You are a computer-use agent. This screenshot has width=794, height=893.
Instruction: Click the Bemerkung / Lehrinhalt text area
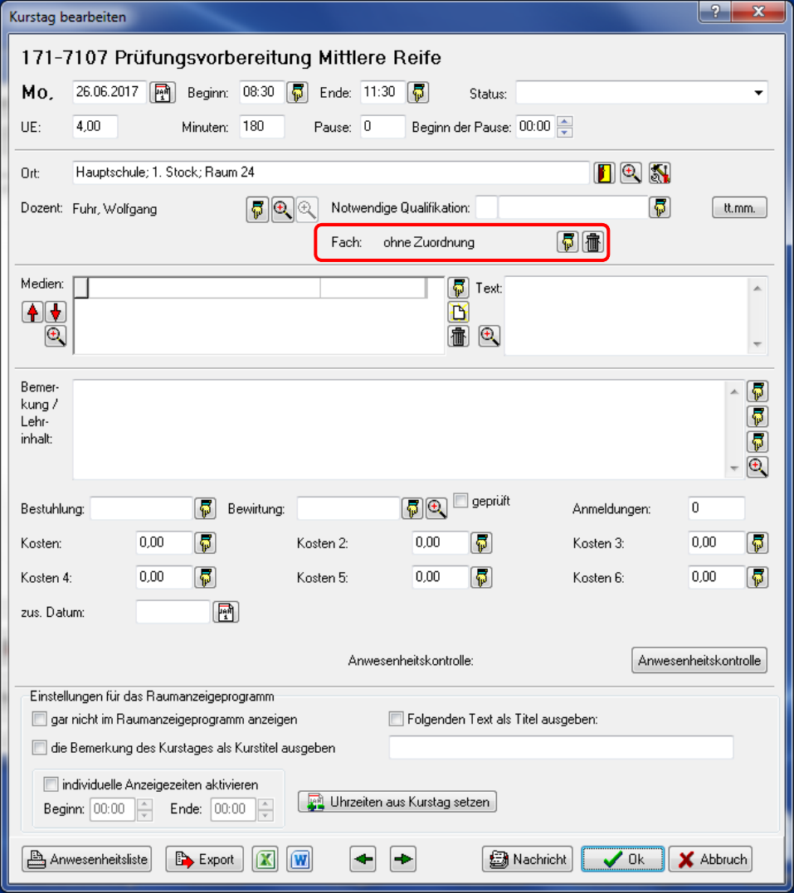[399, 430]
